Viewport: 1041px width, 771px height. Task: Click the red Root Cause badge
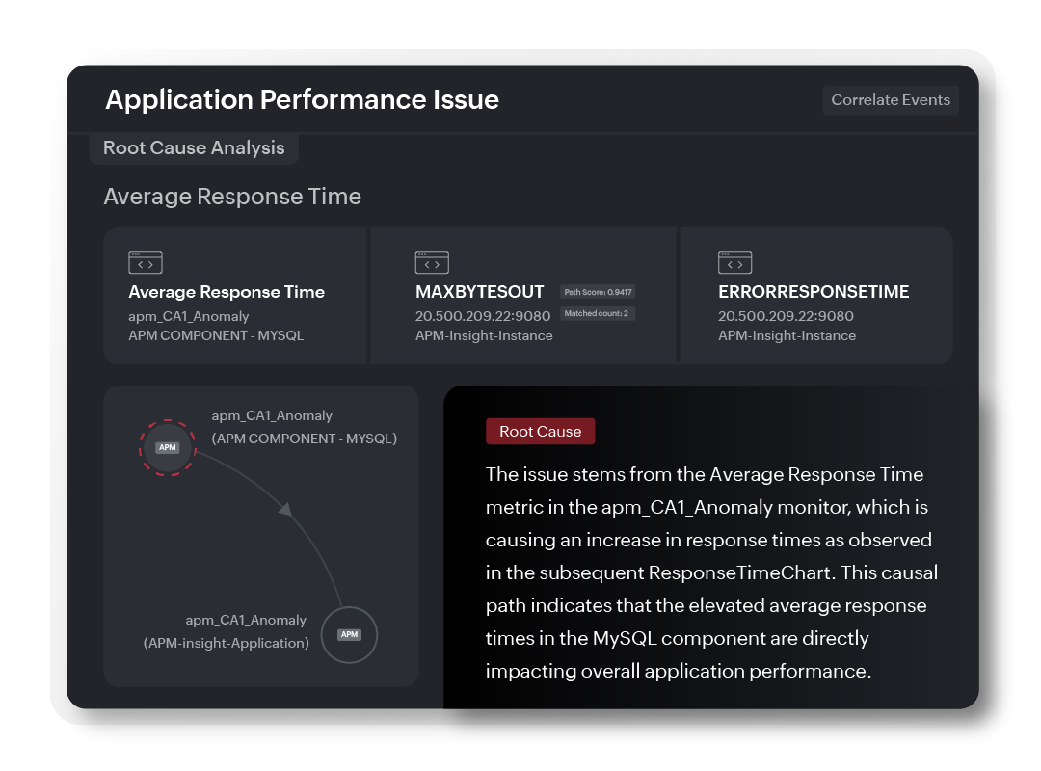tap(540, 431)
